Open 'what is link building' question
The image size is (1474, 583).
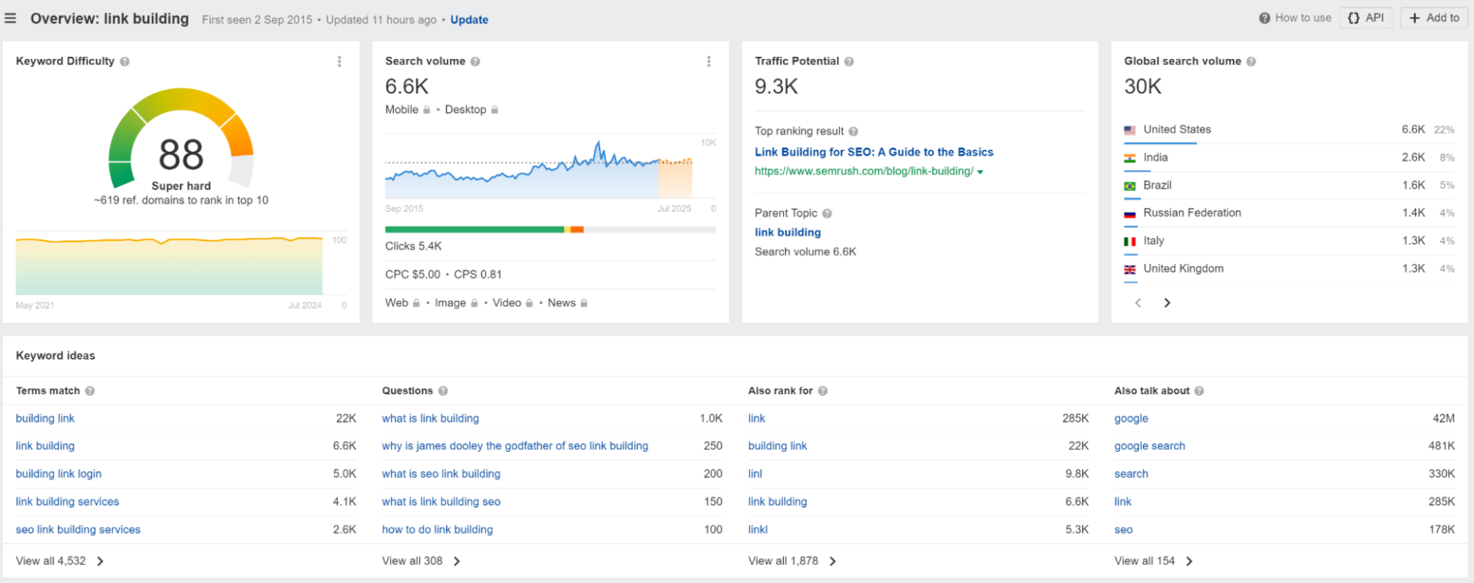(x=431, y=419)
